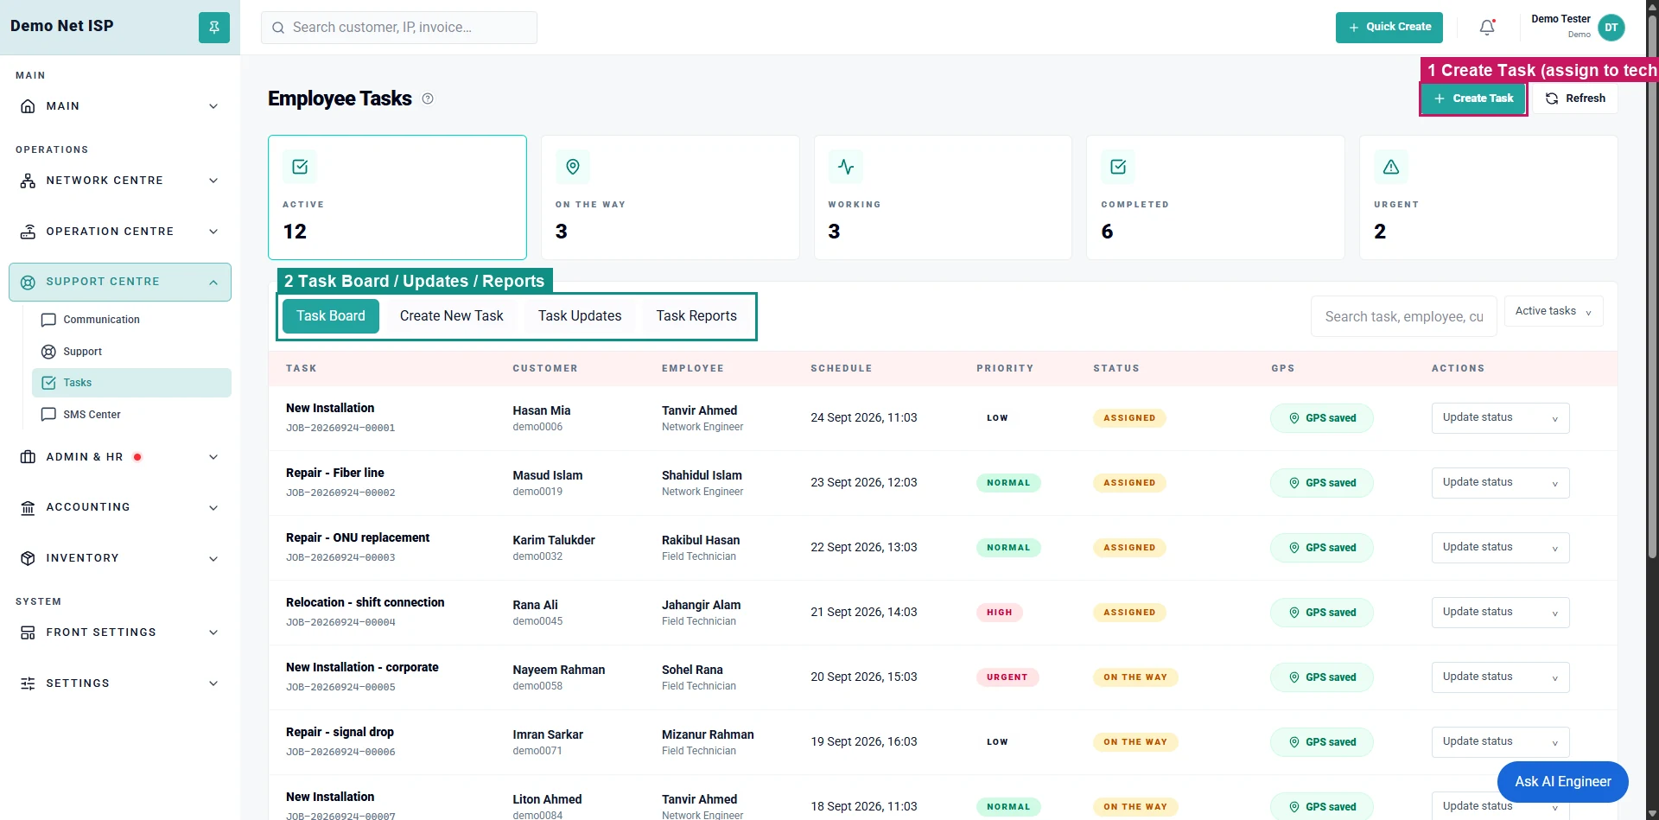The image size is (1659, 820).
Task: Open the Create New Task tab
Action: (451, 316)
